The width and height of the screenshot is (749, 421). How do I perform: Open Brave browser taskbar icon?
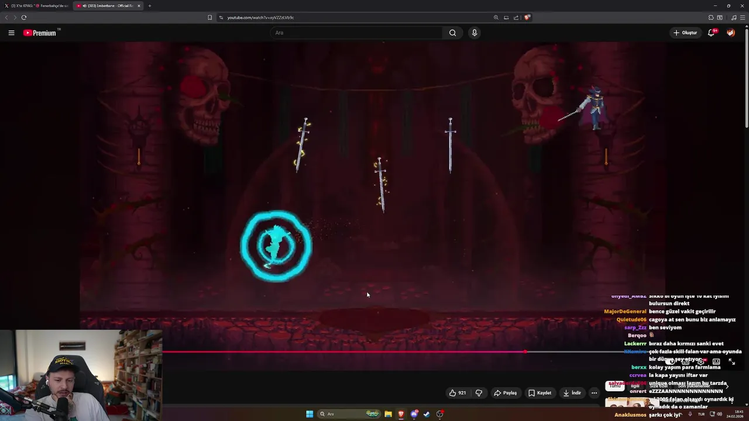point(401,414)
